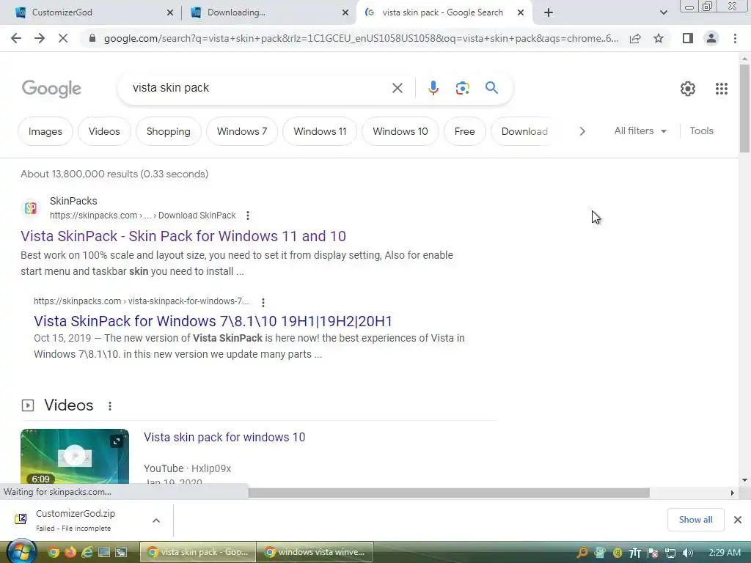Viewport: 751px width, 563px height.
Task: Go forward to the next page
Action: pos(40,38)
